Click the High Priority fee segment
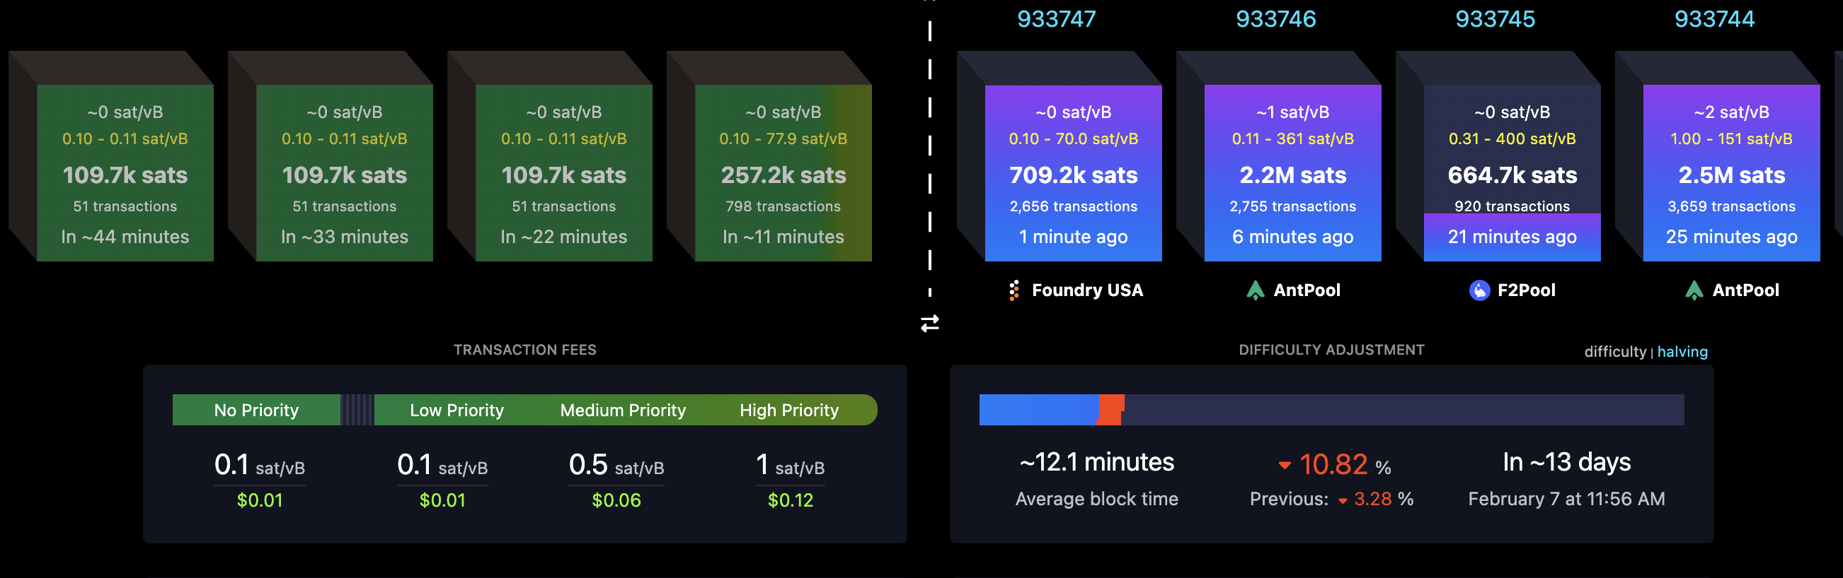1843x578 pixels. 788,410
